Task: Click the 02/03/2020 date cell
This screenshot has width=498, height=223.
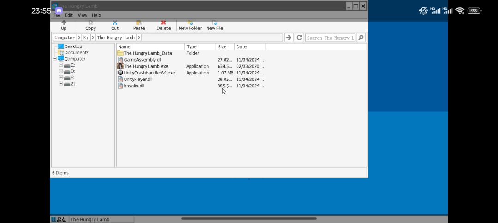Action: click(x=250, y=66)
